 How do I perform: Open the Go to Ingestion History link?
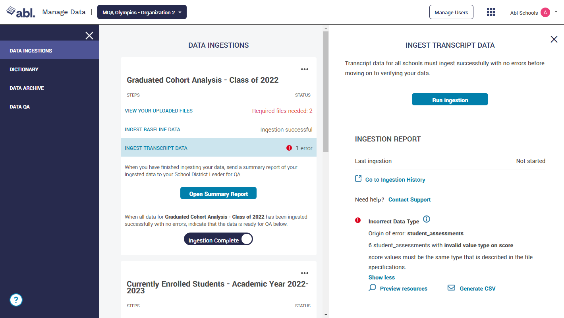pyautogui.click(x=395, y=180)
